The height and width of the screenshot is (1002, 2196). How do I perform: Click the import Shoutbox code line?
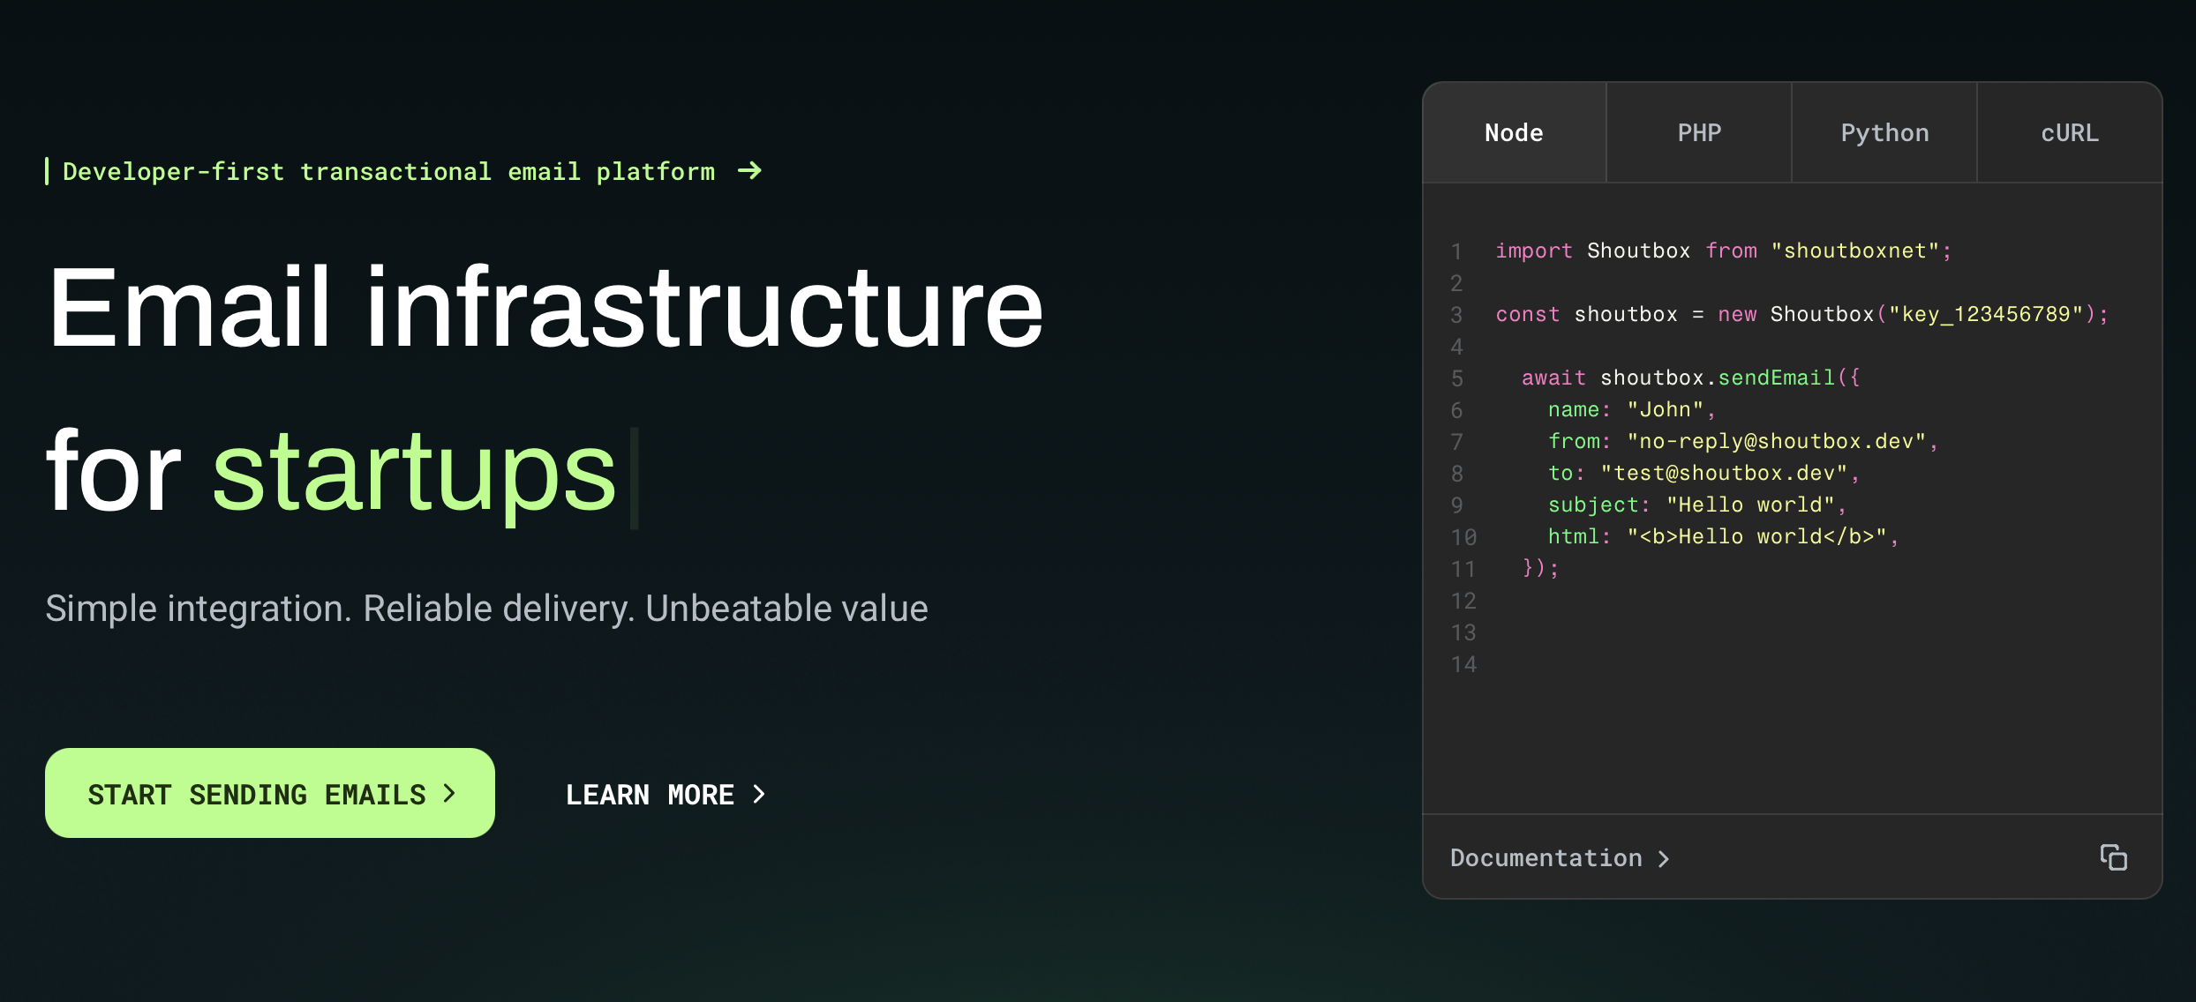[x=1724, y=251]
